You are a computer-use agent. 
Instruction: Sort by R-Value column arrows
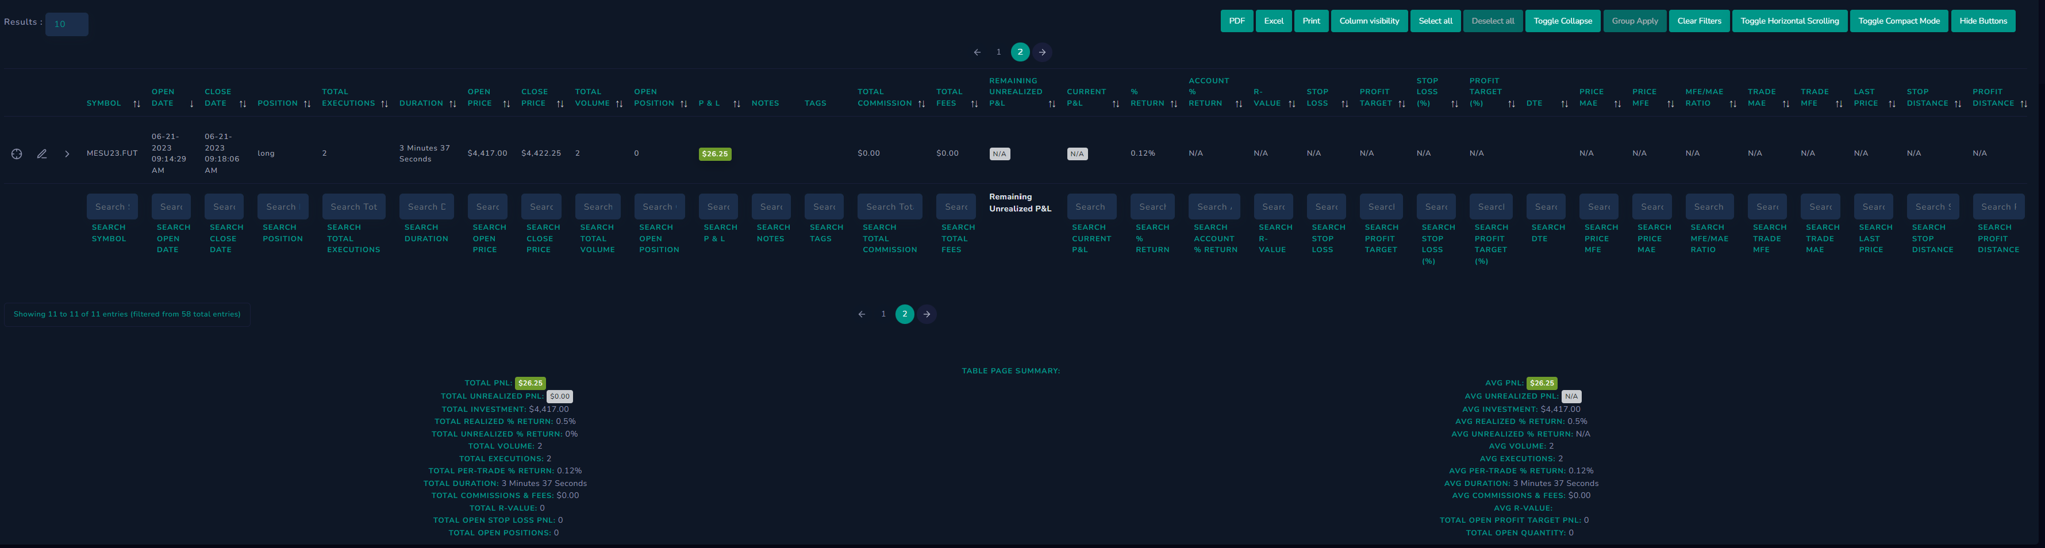click(1291, 104)
